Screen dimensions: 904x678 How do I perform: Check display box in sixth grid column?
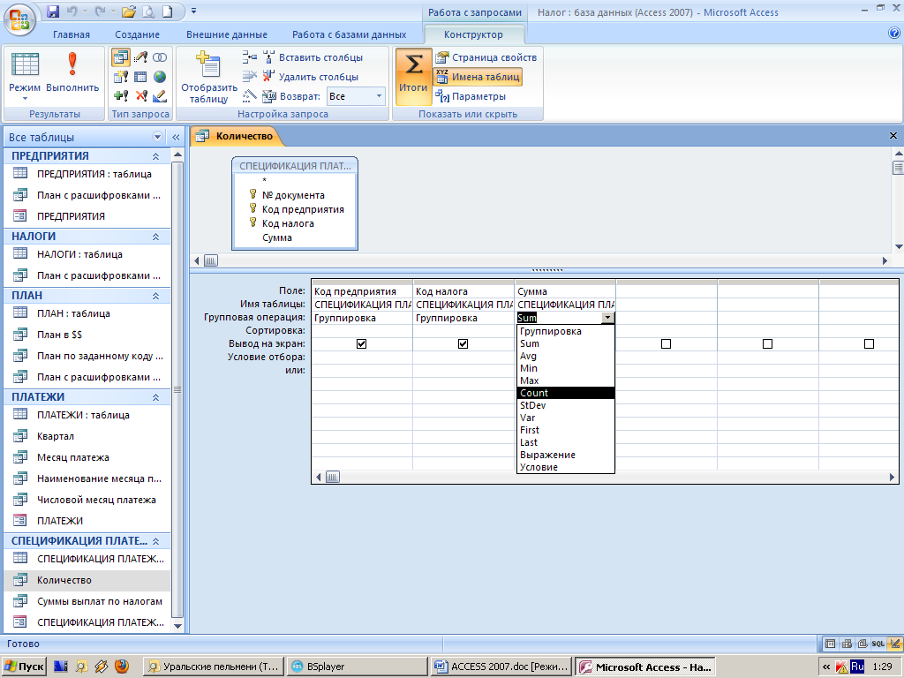click(x=869, y=343)
